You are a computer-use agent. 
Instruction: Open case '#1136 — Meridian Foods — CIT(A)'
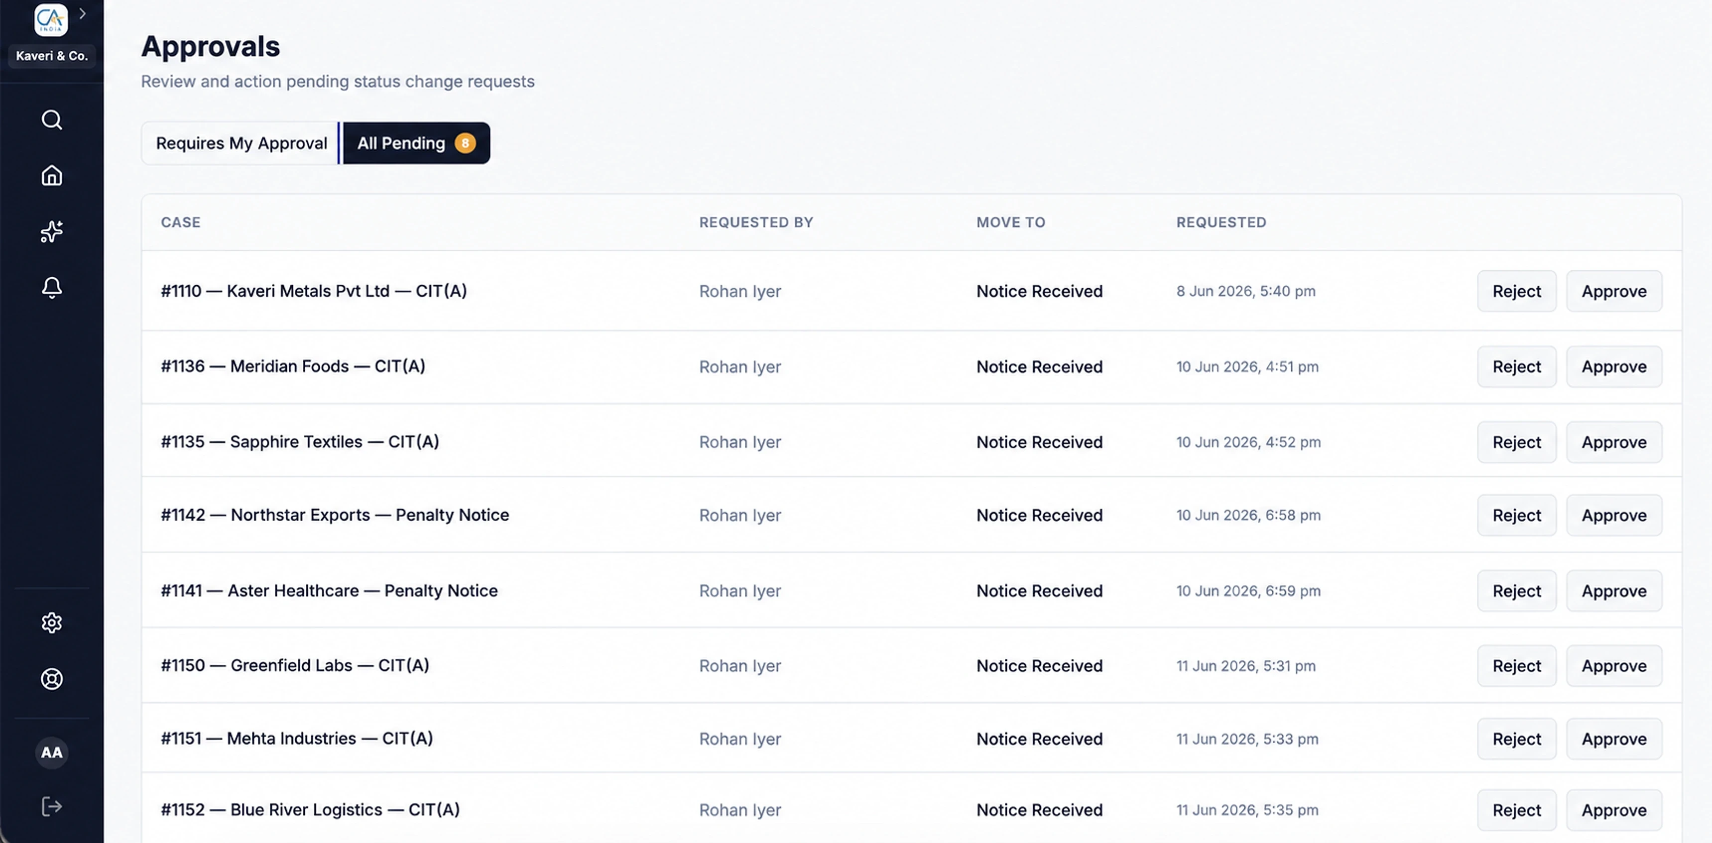(293, 367)
